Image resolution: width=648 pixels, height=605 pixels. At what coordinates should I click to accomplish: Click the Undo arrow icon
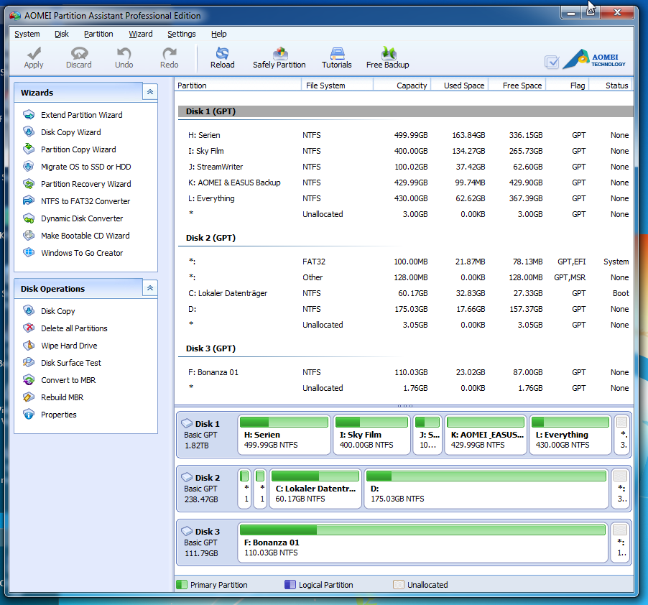tap(124, 57)
